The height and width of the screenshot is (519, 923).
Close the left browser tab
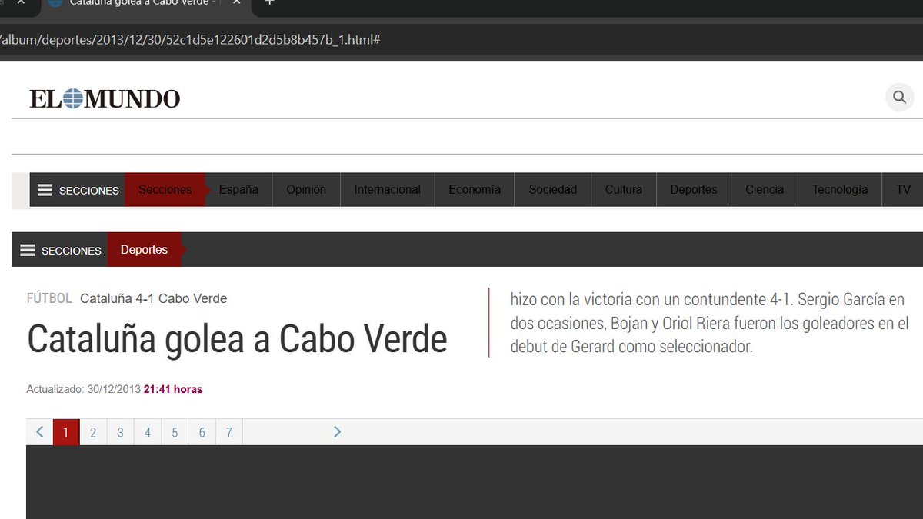[x=21, y=3]
